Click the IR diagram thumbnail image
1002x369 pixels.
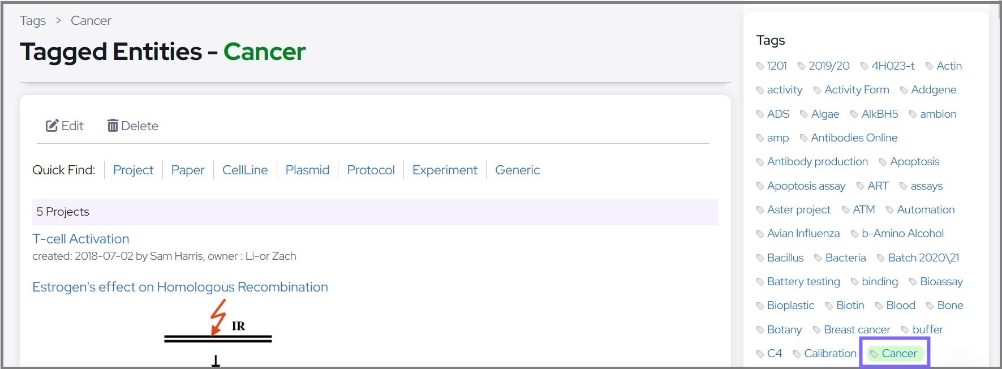coord(218,334)
